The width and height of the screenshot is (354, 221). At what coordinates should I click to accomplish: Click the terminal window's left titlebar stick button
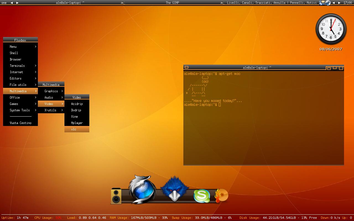pyautogui.click(x=186, y=67)
